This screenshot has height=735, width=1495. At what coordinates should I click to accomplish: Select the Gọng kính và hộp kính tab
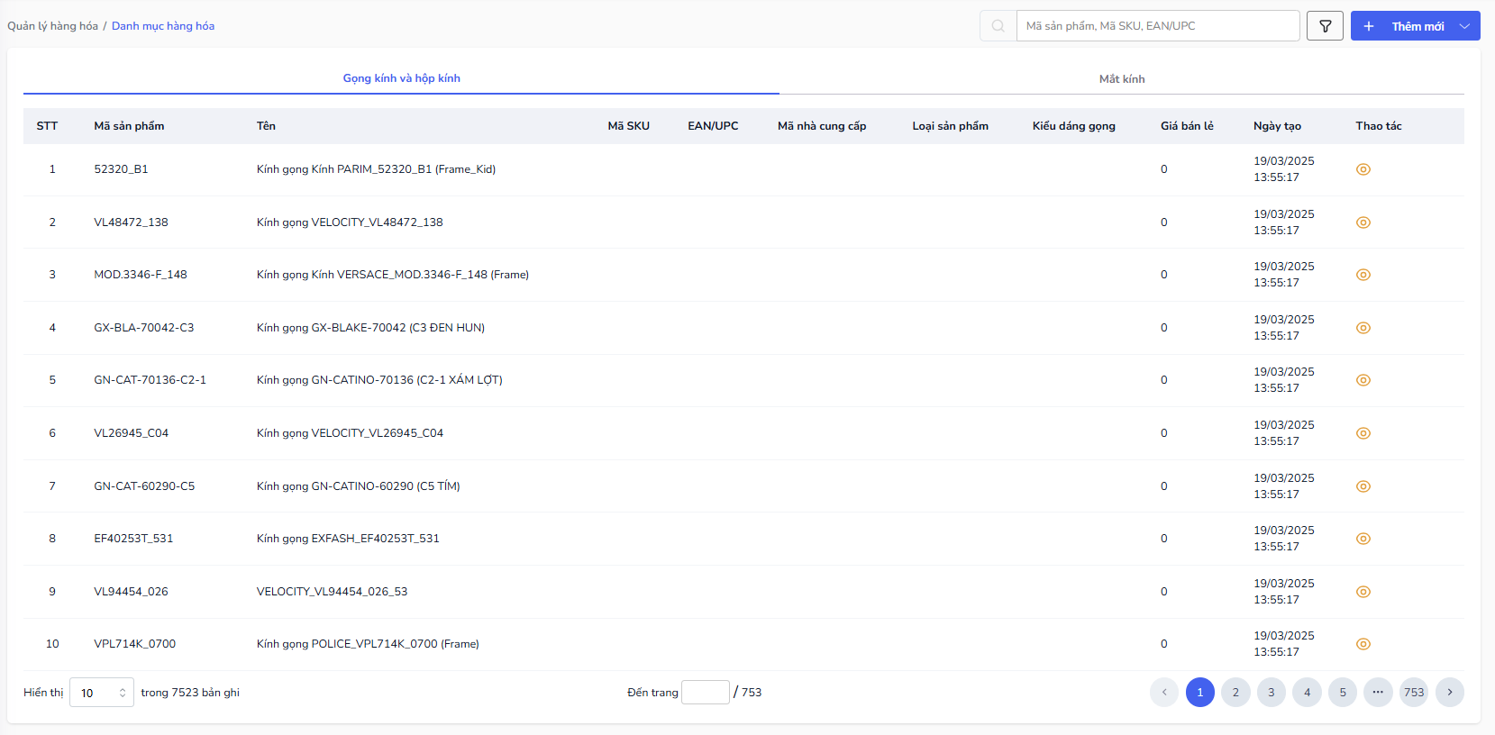point(401,78)
